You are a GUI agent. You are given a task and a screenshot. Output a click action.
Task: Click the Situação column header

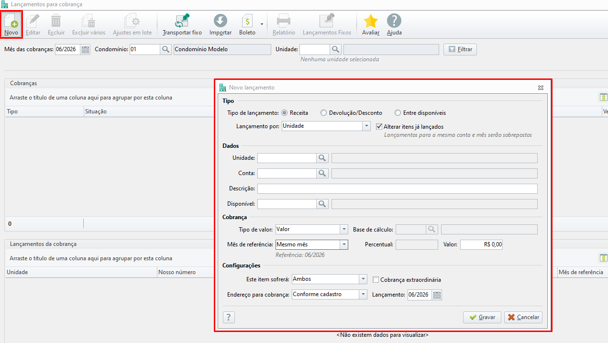click(148, 111)
